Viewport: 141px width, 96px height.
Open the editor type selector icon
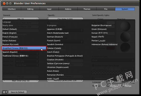pyautogui.click(x=5, y=92)
